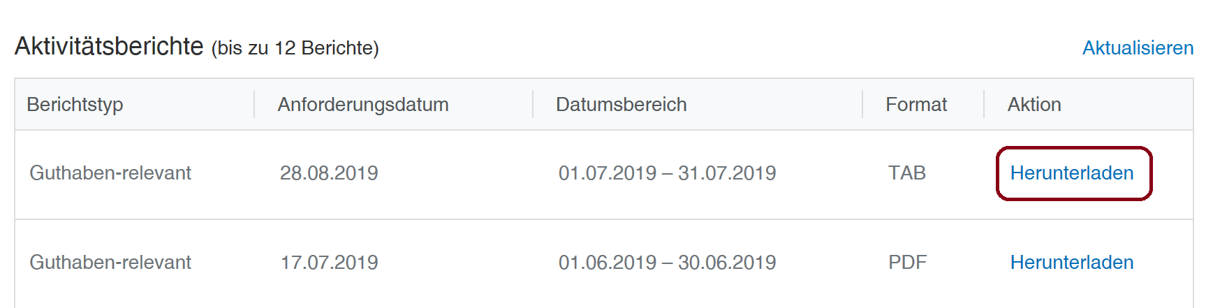This screenshot has width=1206, height=308.
Task: Click Guthaben-relevant in the second row
Action: (x=110, y=263)
